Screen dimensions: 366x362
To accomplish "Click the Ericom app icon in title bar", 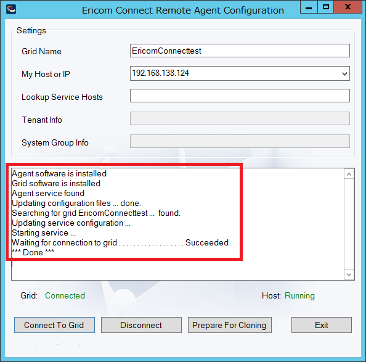I will click(x=11, y=9).
